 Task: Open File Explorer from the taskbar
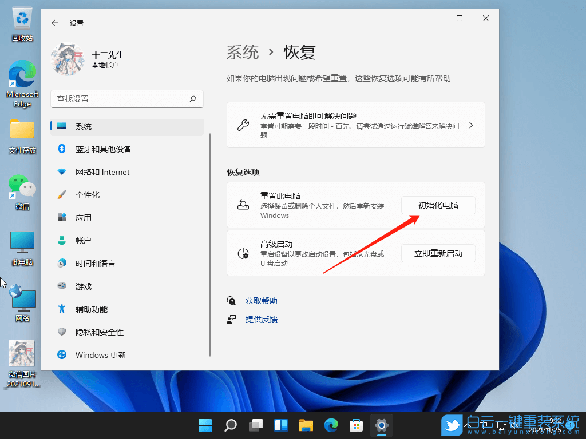pyautogui.click(x=306, y=425)
